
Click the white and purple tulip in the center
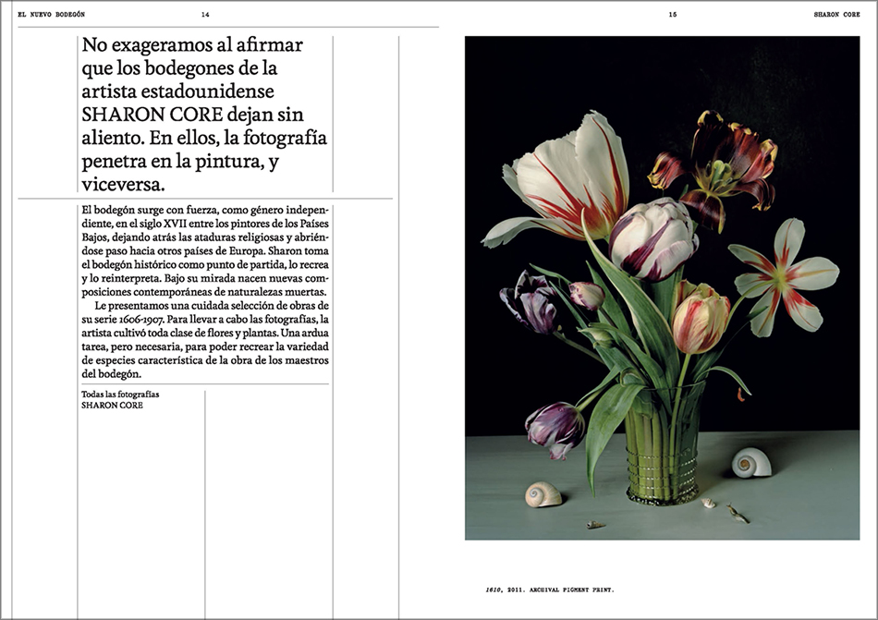coord(652,238)
